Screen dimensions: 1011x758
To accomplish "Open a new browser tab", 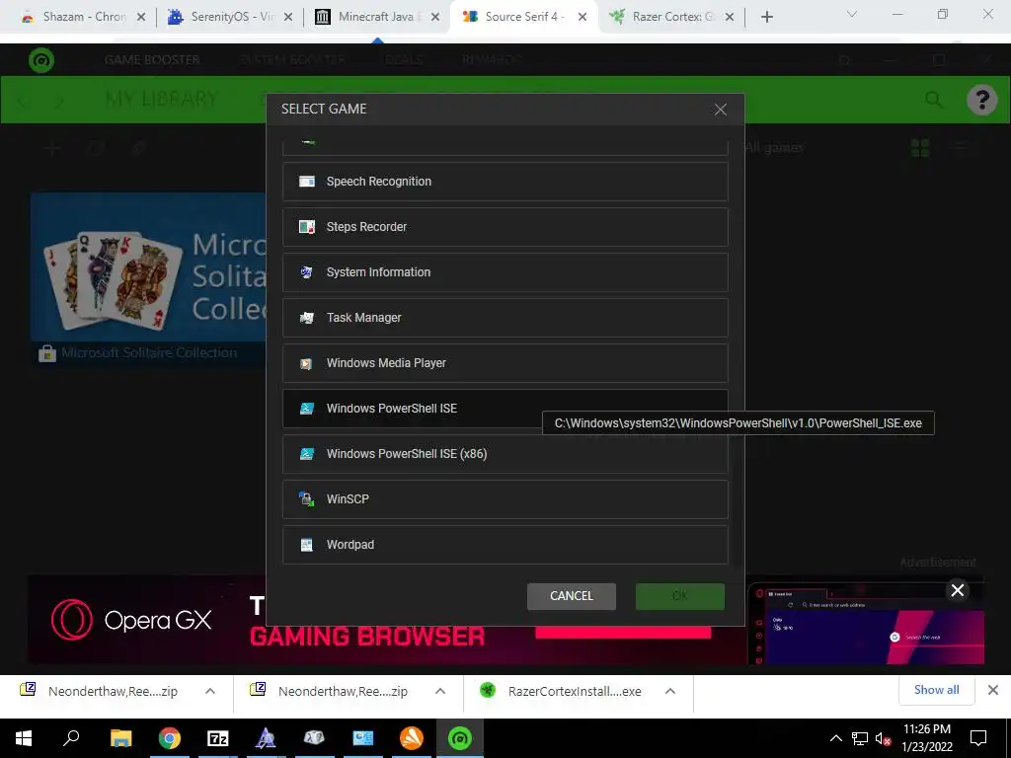I will tap(766, 18).
